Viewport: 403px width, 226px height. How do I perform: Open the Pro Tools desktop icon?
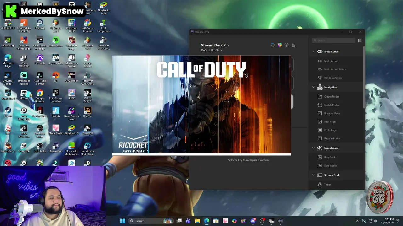click(40, 60)
